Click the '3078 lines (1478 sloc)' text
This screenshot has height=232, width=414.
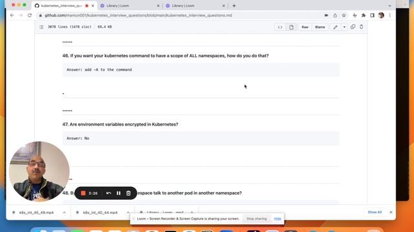point(69,27)
